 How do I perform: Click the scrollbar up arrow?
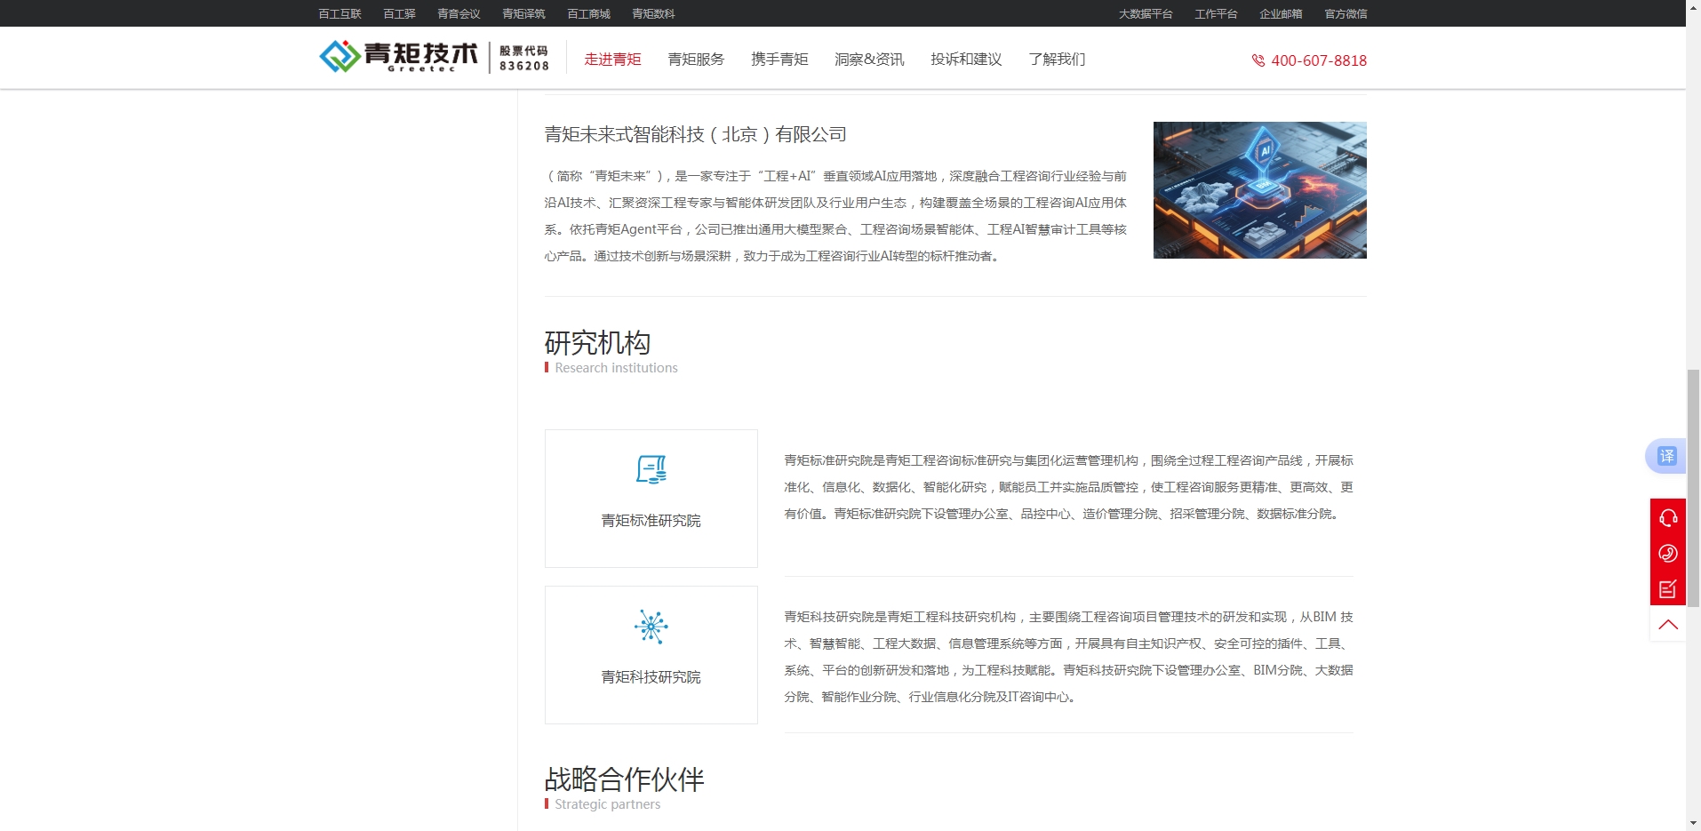coord(1693,7)
